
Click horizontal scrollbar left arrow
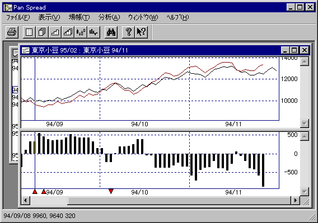(26, 201)
